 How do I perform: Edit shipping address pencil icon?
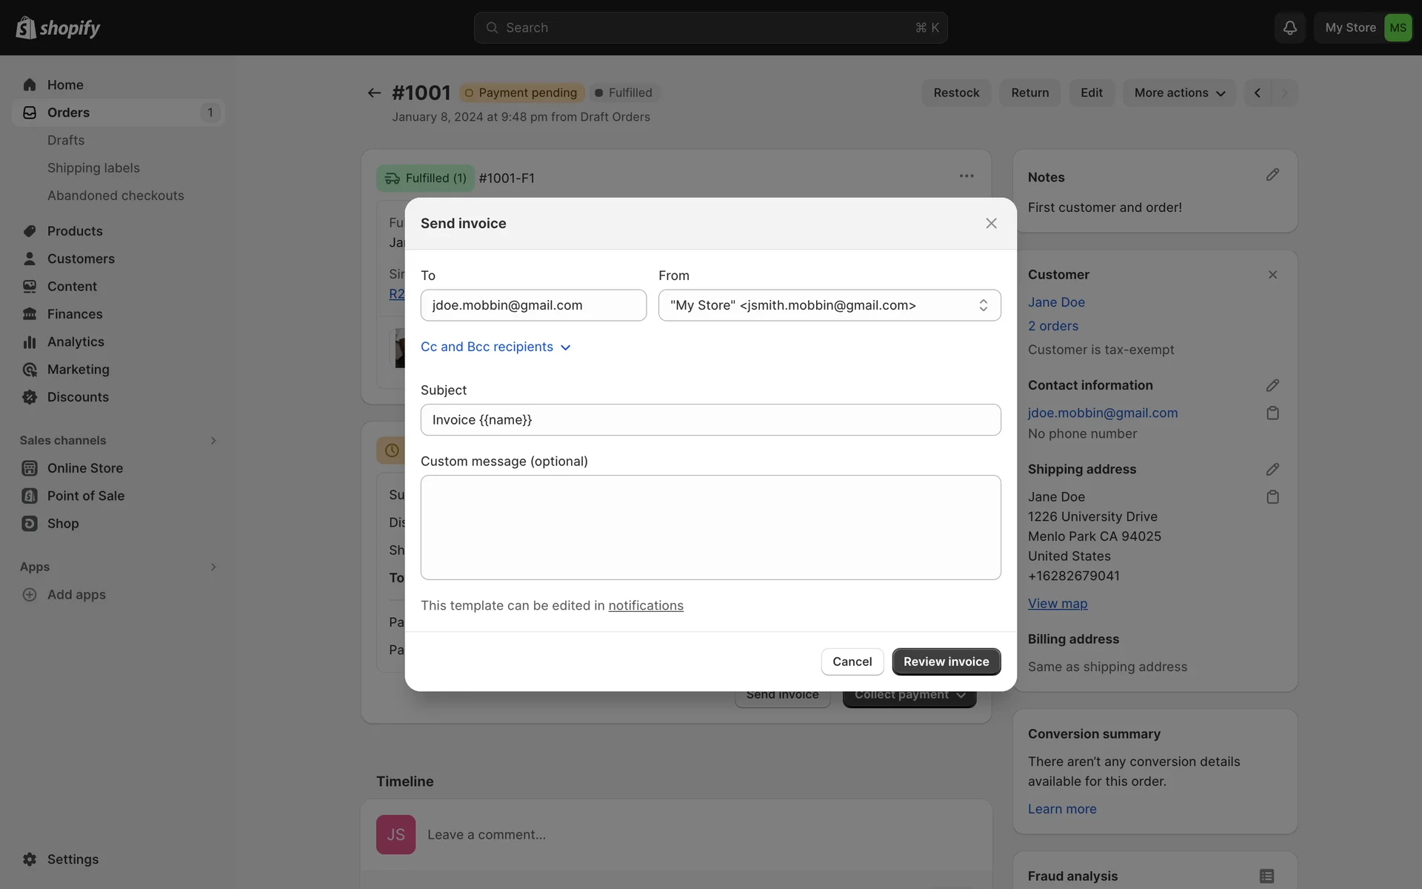coord(1272,469)
